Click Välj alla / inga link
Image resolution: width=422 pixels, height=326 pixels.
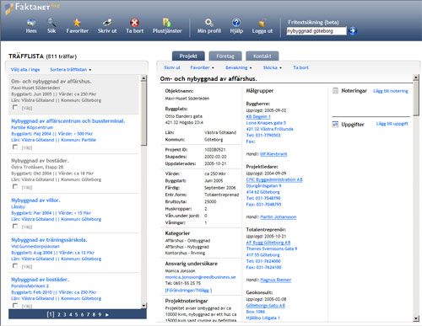tap(25, 70)
